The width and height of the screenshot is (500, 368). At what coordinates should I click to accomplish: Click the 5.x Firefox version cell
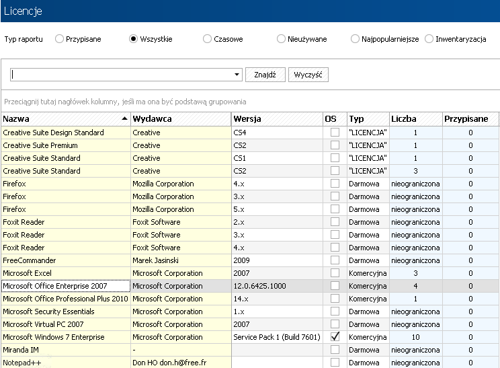[x=277, y=209]
